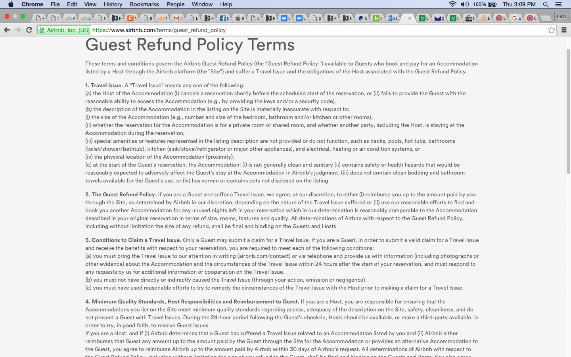Click '3. Conditions to Claim a Travel Issue.'
This screenshot has height=357, width=571.
point(133,240)
